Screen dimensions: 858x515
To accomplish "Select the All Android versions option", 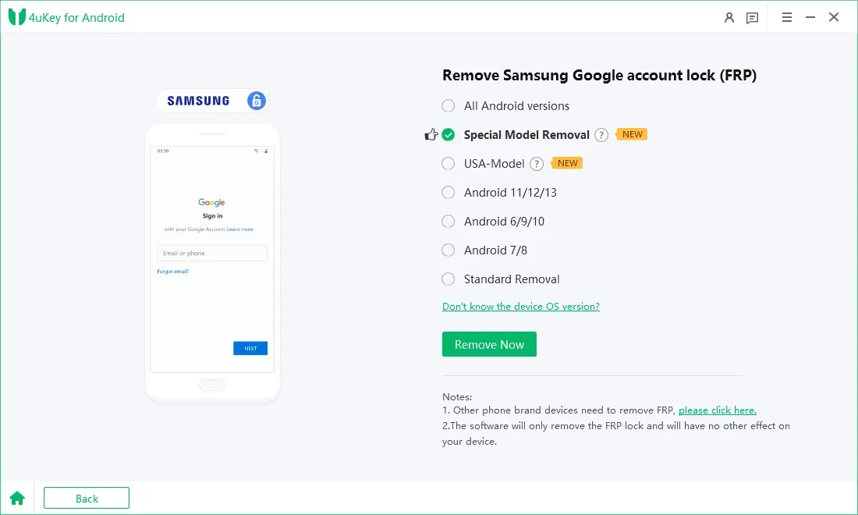I will tap(448, 106).
